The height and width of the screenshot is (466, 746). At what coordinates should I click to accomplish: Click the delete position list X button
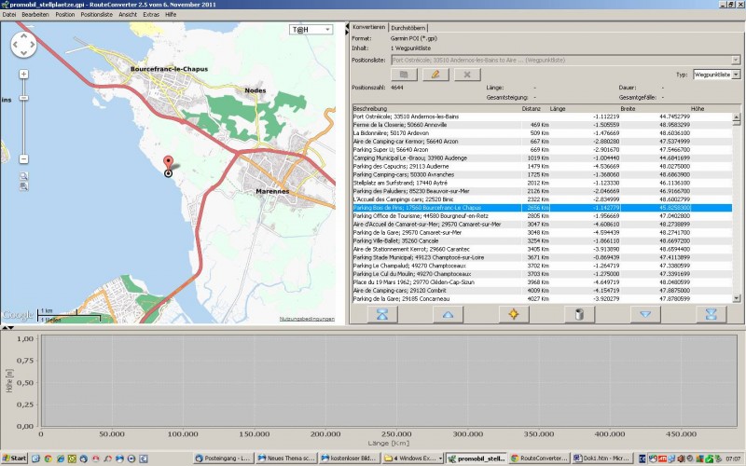click(x=466, y=74)
